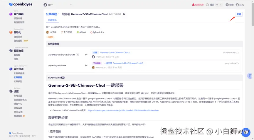The width and height of the screenshot is (254, 140).
Task: Open 自动建模 BETA in the sidebar
Action: tap(21, 41)
